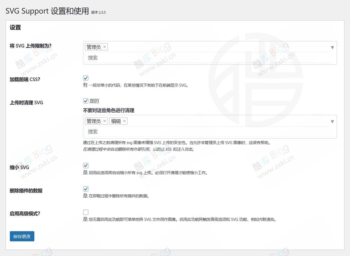Enable the 启用高级模式 checkbox
Image resolution: width=350 pixels, height=256 pixels.
tap(85, 212)
